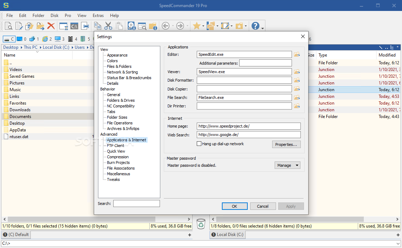Click the Copy to clipboard icon
The height and width of the screenshot is (248, 402).
click(x=97, y=26)
